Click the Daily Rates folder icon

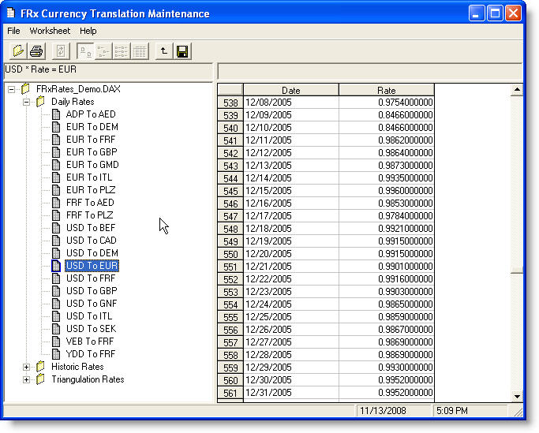click(40, 102)
